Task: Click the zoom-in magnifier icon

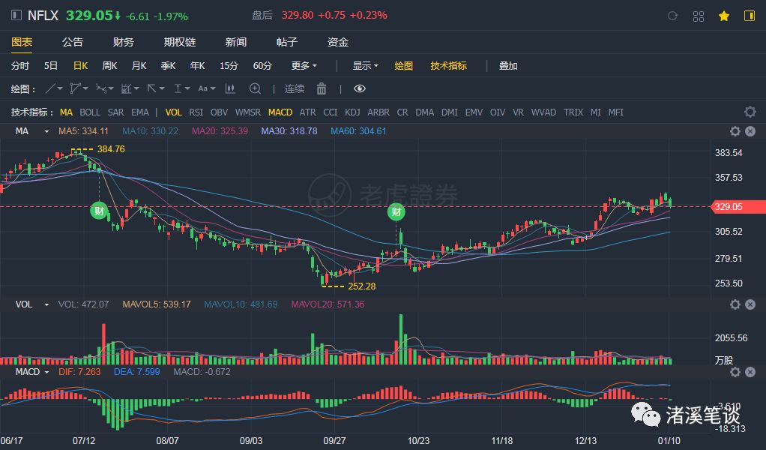Action: 255,89
